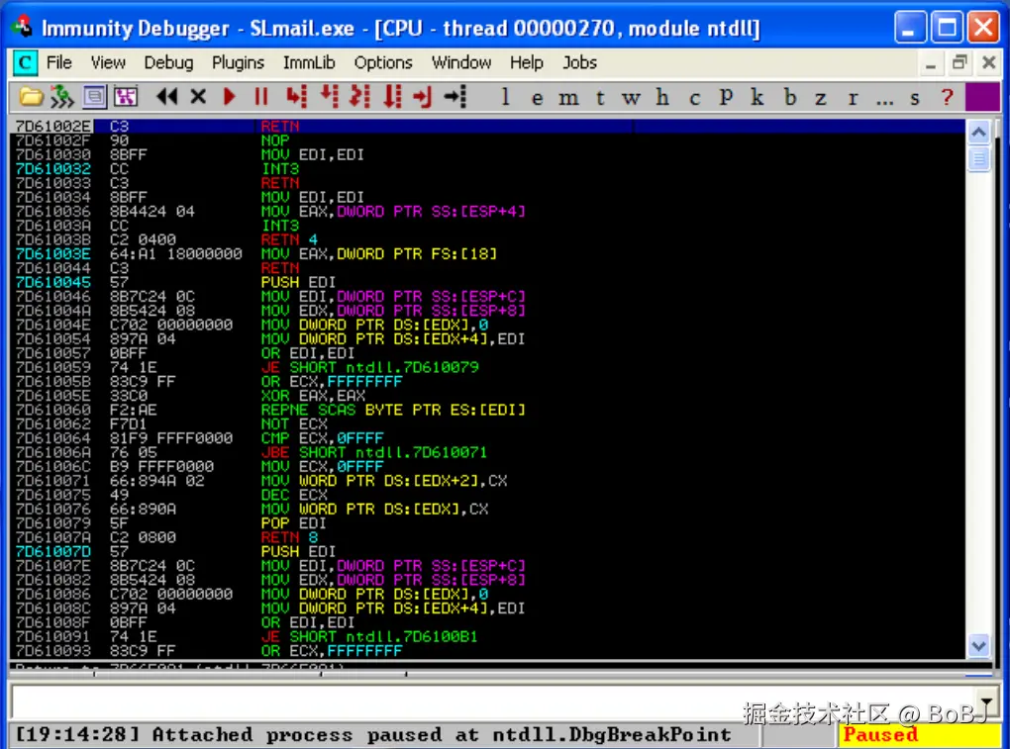Select address 7D61007D PUSH EDI line

(487, 551)
